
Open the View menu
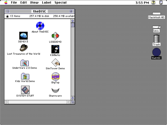[34, 2]
